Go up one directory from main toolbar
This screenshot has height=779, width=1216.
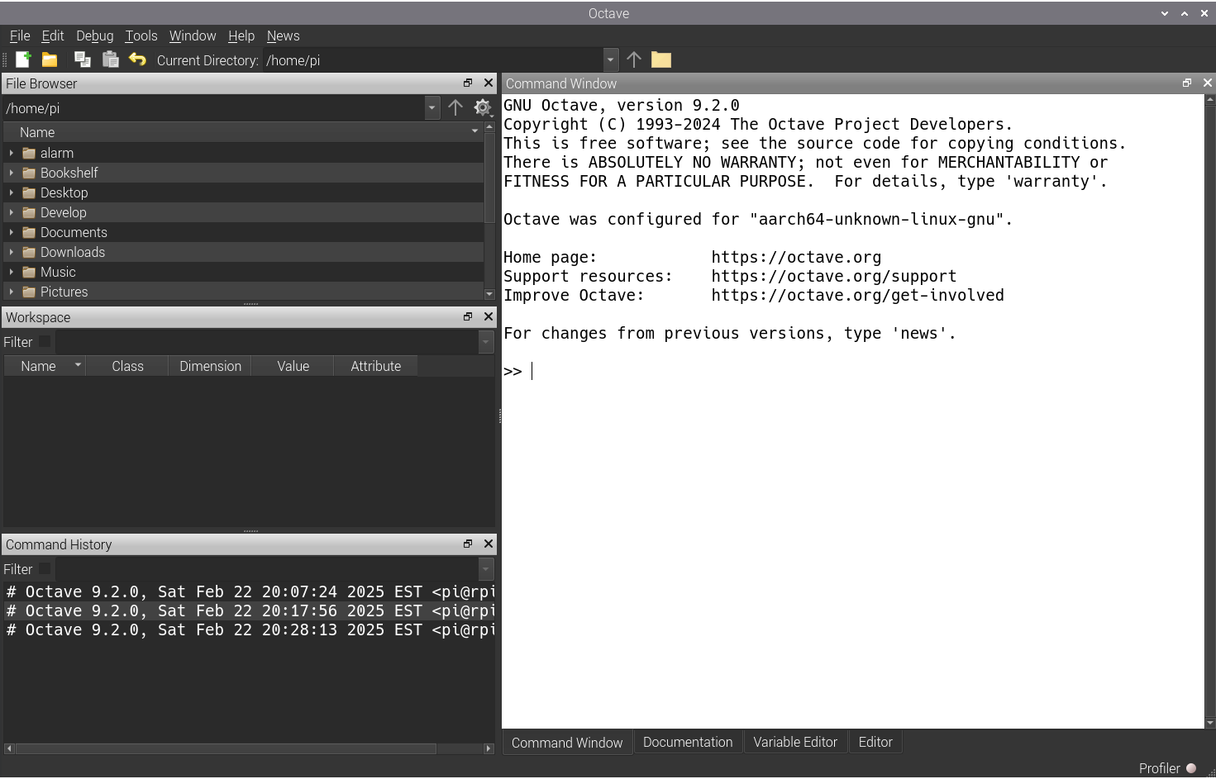pyautogui.click(x=634, y=59)
